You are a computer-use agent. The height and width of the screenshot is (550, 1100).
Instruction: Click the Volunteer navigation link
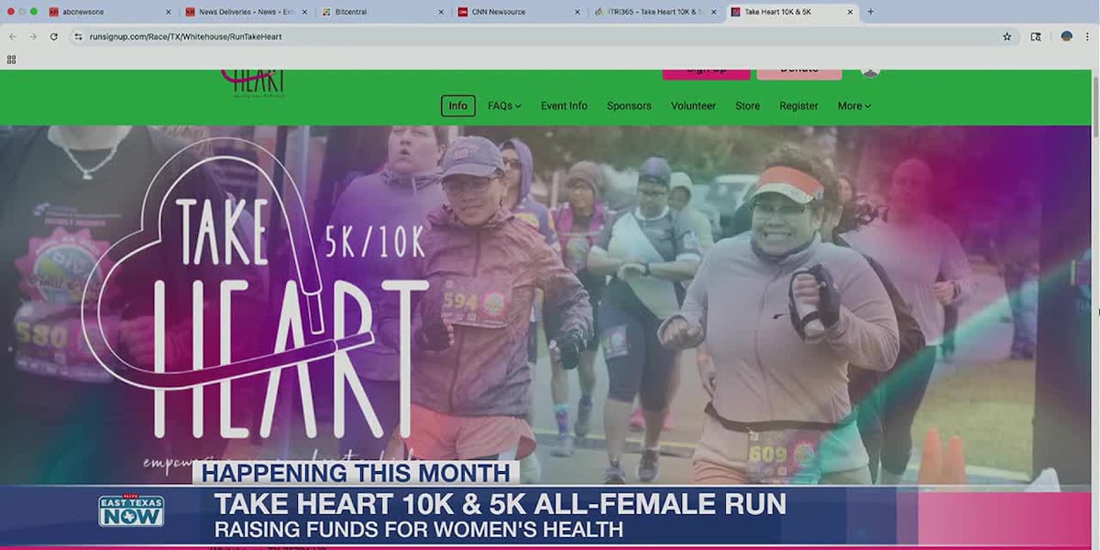[693, 106]
